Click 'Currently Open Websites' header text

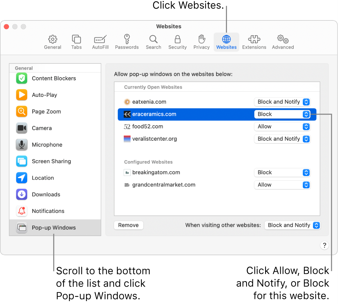click(x=153, y=87)
